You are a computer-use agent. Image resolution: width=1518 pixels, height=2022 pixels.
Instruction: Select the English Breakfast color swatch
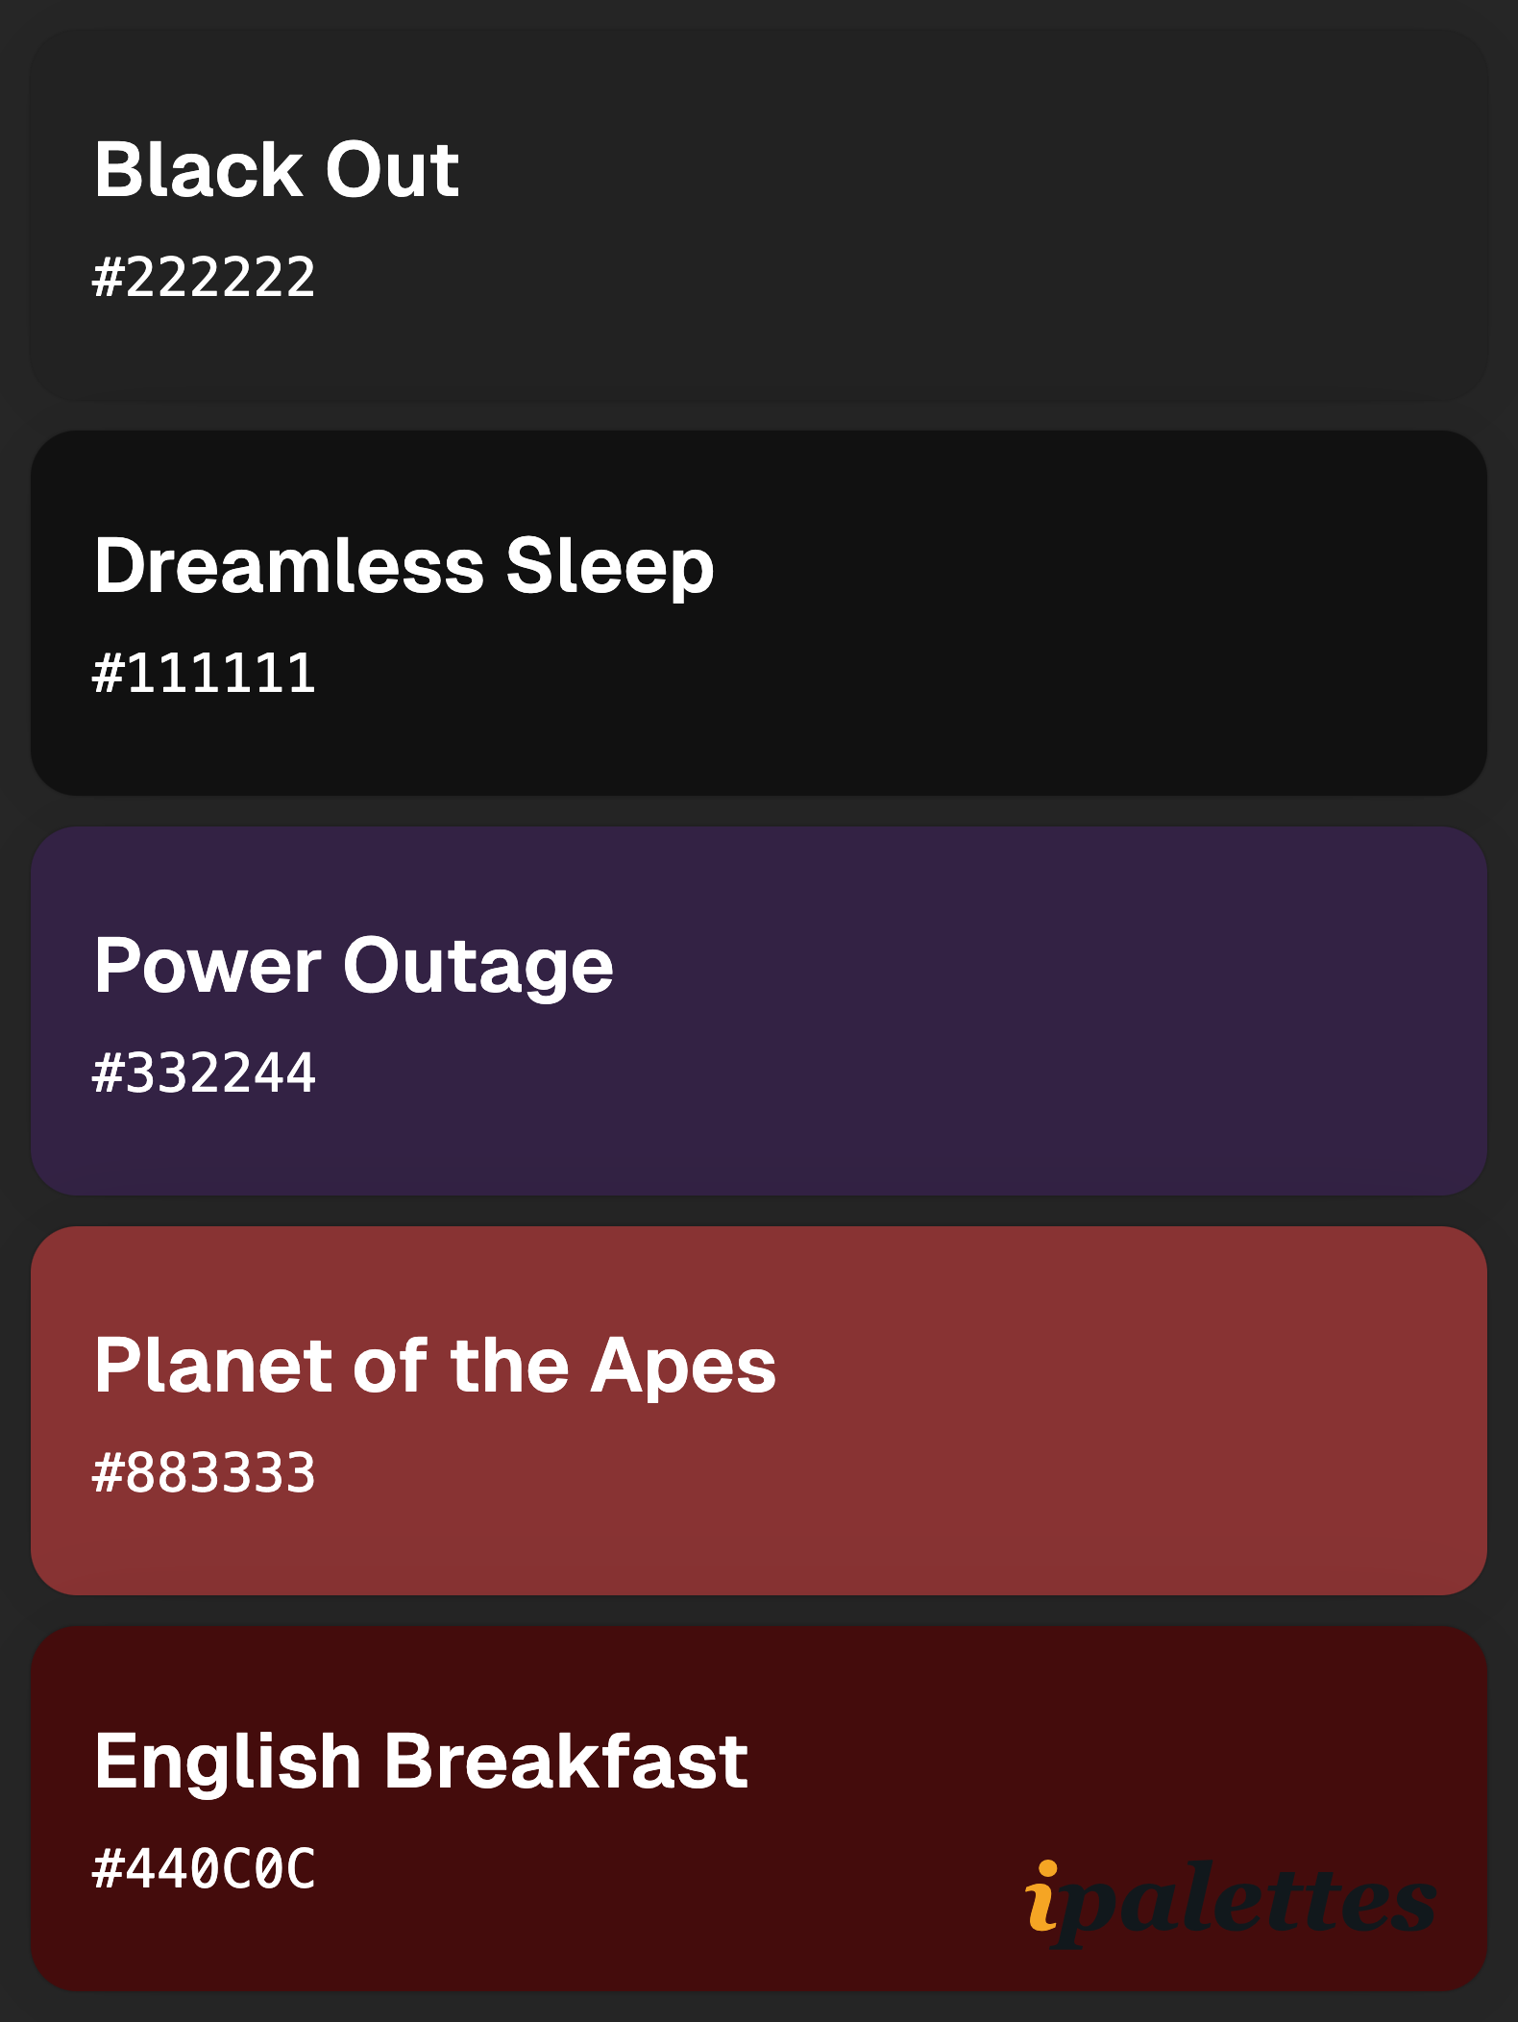(x=759, y=1809)
